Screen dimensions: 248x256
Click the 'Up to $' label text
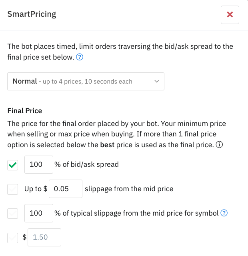[35, 189]
